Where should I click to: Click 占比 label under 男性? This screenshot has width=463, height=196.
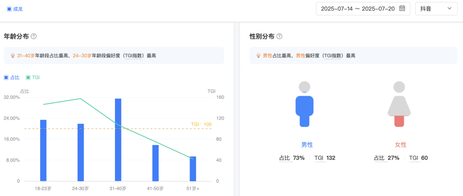click(284, 158)
